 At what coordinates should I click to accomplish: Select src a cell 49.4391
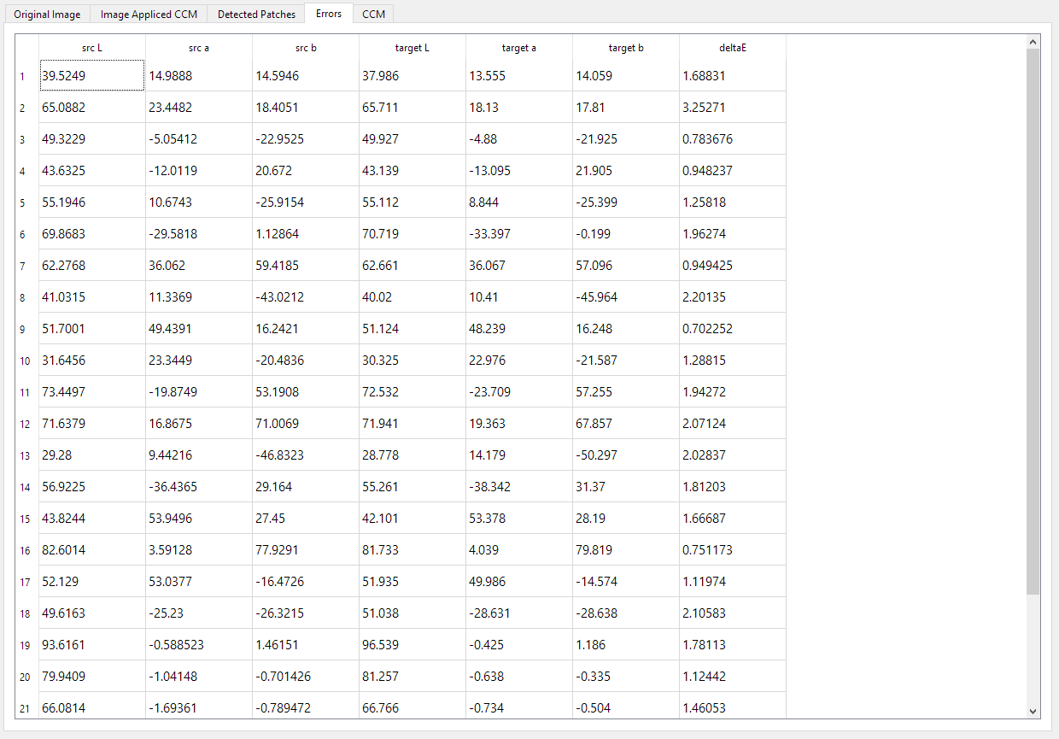point(199,329)
